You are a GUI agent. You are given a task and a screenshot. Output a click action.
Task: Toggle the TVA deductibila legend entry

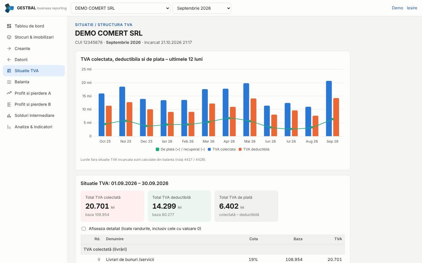254,149
